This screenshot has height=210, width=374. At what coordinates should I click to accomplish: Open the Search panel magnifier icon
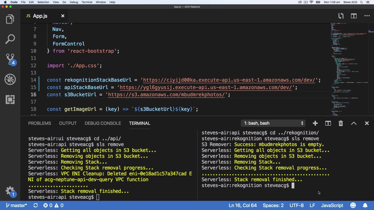(10, 39)
